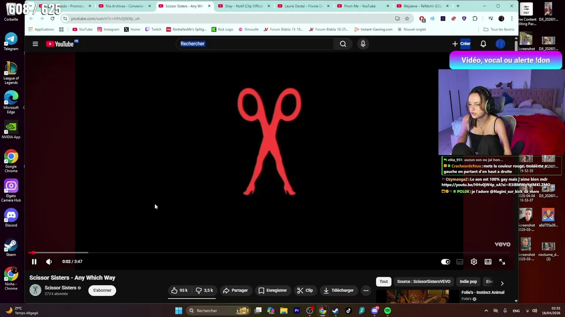
Task: Switch to the Shay - Notif browser tab
Action: click(x=243, y=6)
